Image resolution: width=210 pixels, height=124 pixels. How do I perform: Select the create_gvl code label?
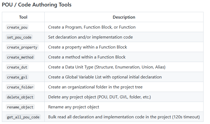pos(17,77)
